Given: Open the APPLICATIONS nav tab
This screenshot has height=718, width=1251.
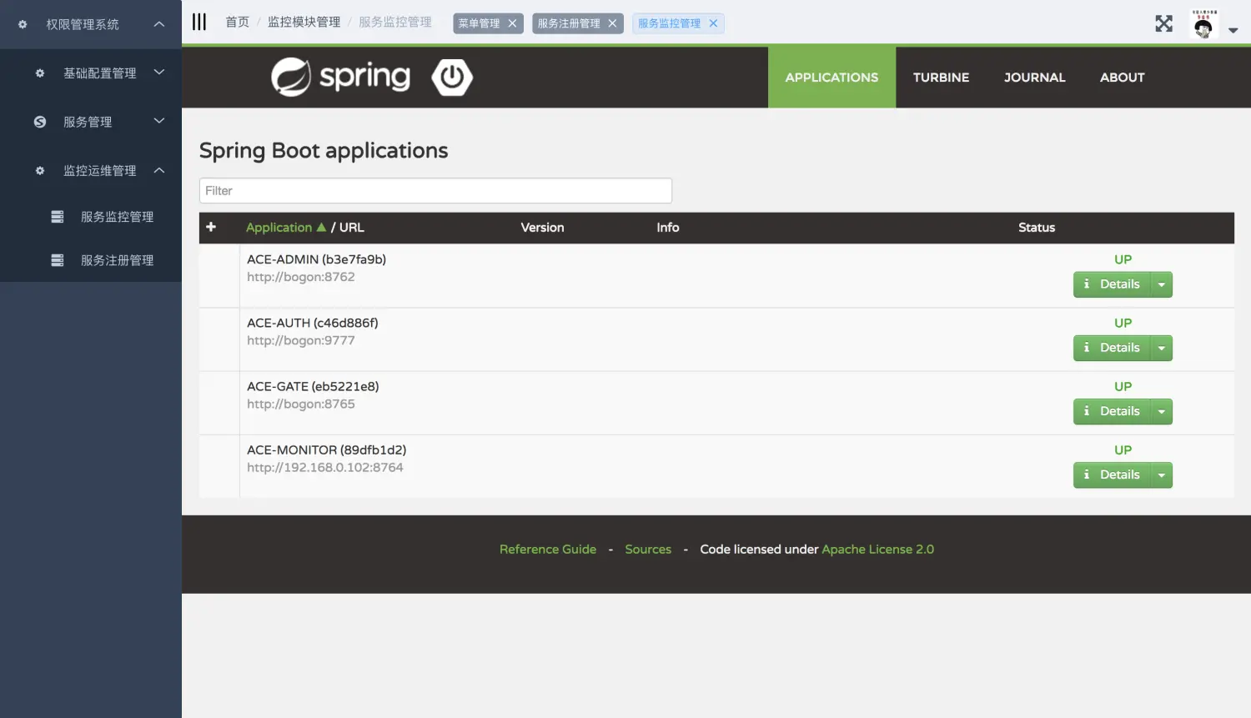Looking at the screenshot, I should click(x=831, y=78).
